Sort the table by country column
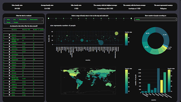The image size is (181, 102). (12, 30)
